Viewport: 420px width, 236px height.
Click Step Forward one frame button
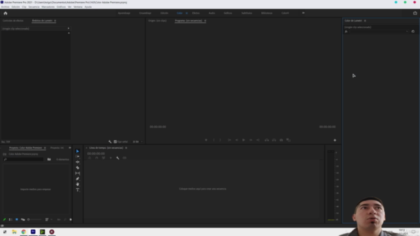coord(251,140)
